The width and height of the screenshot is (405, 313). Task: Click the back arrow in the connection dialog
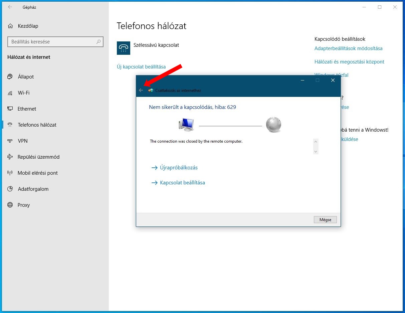point(141,90)
